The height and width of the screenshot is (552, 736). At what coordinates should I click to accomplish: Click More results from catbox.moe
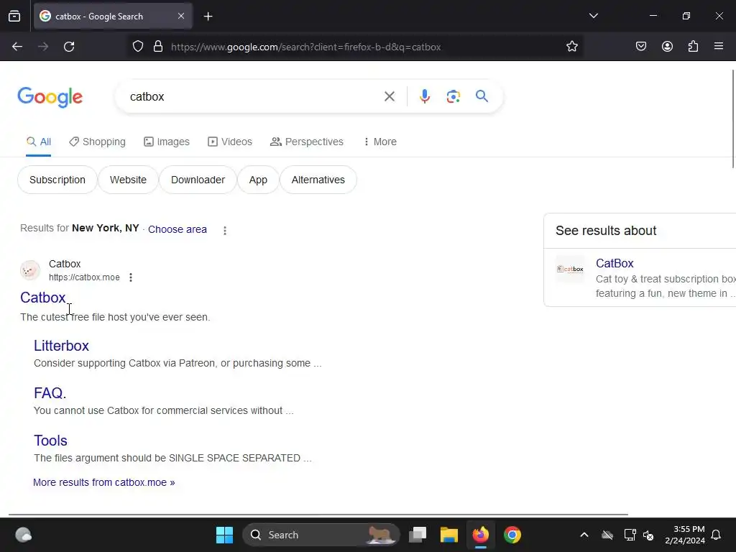(103, 482)
